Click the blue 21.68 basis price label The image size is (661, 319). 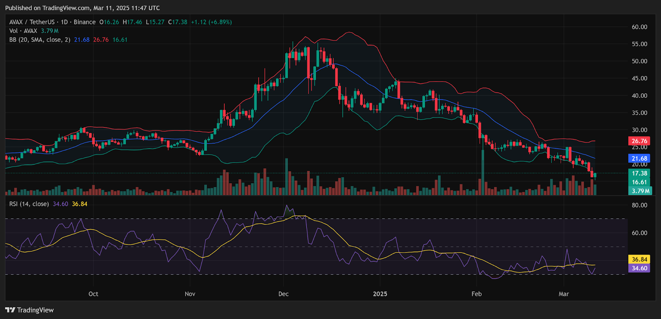click(639, 158)
